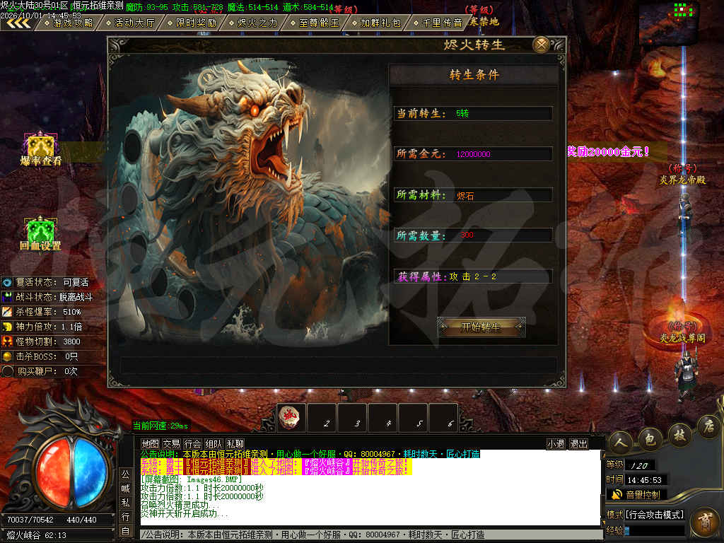Collapse the top menu with the triple-arrow
Screen dimensions: 724x543
[x=18, y=23]
